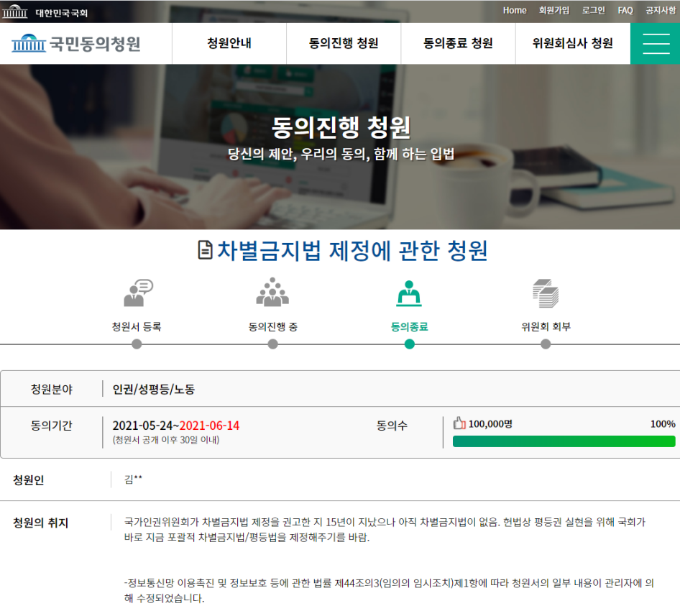Click the 청원서 등록 progress dot
680x611 pixels.
pos(136,345)
